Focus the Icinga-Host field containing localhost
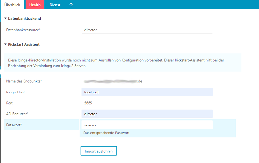Screen dimensions: 259x163 coord(147,92)
